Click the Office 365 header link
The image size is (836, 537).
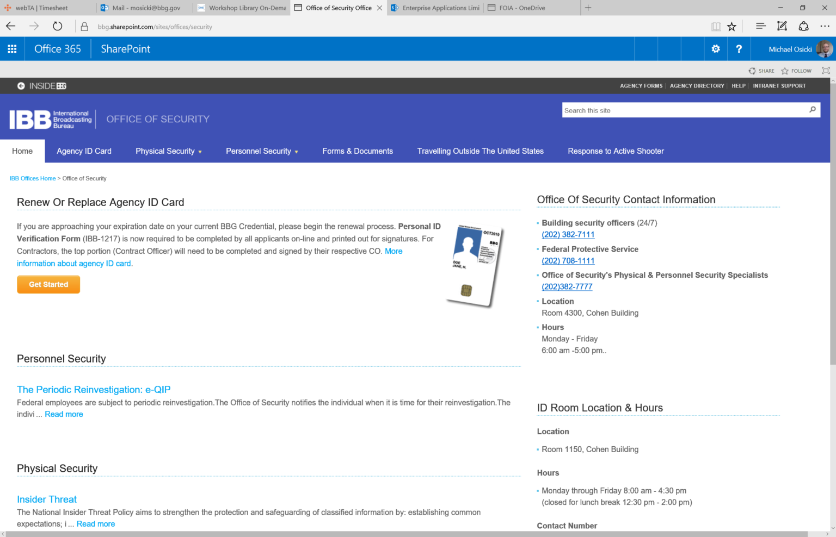coord(58,49)
